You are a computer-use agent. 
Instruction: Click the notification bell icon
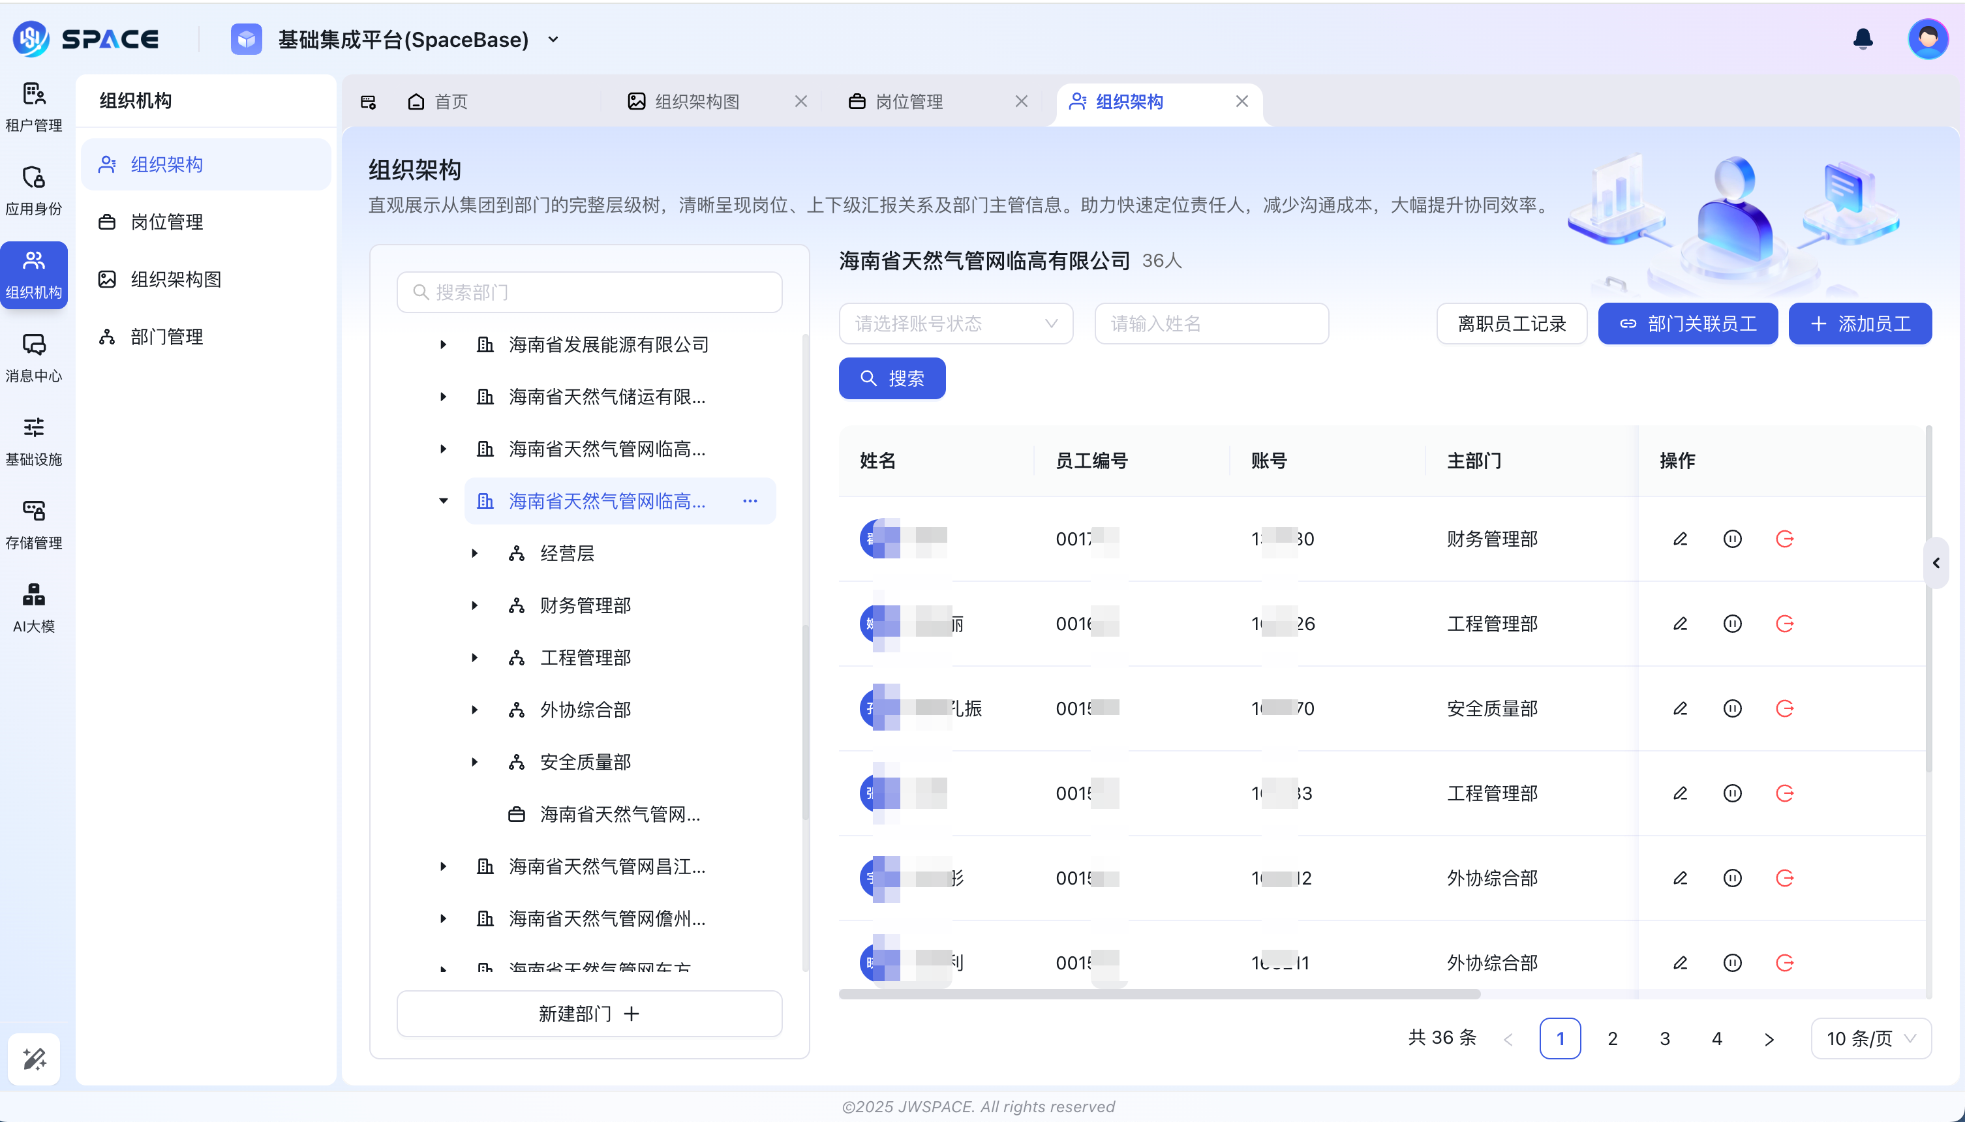1862,38
